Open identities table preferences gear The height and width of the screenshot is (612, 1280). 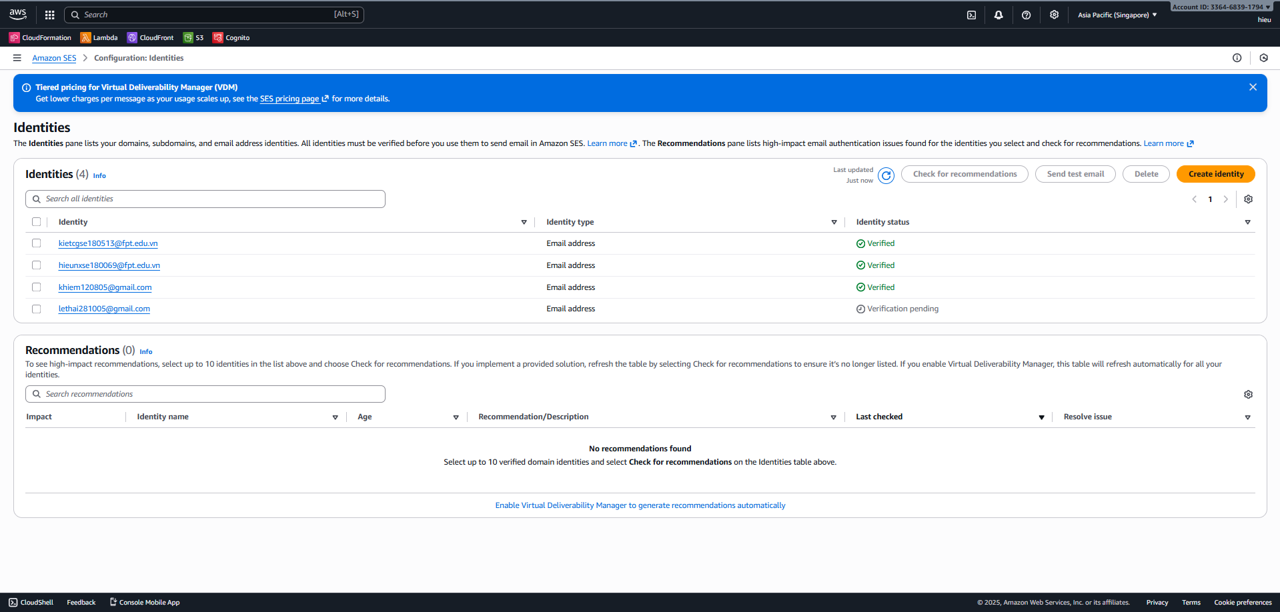pos(1248,199)
